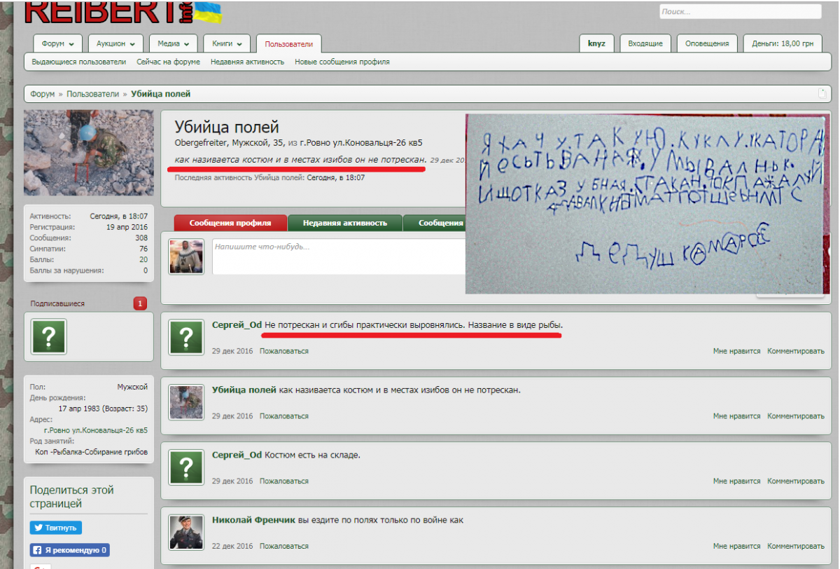Click Пользователи in the breadcrumb
840x569 pixels.
[93, 94]
